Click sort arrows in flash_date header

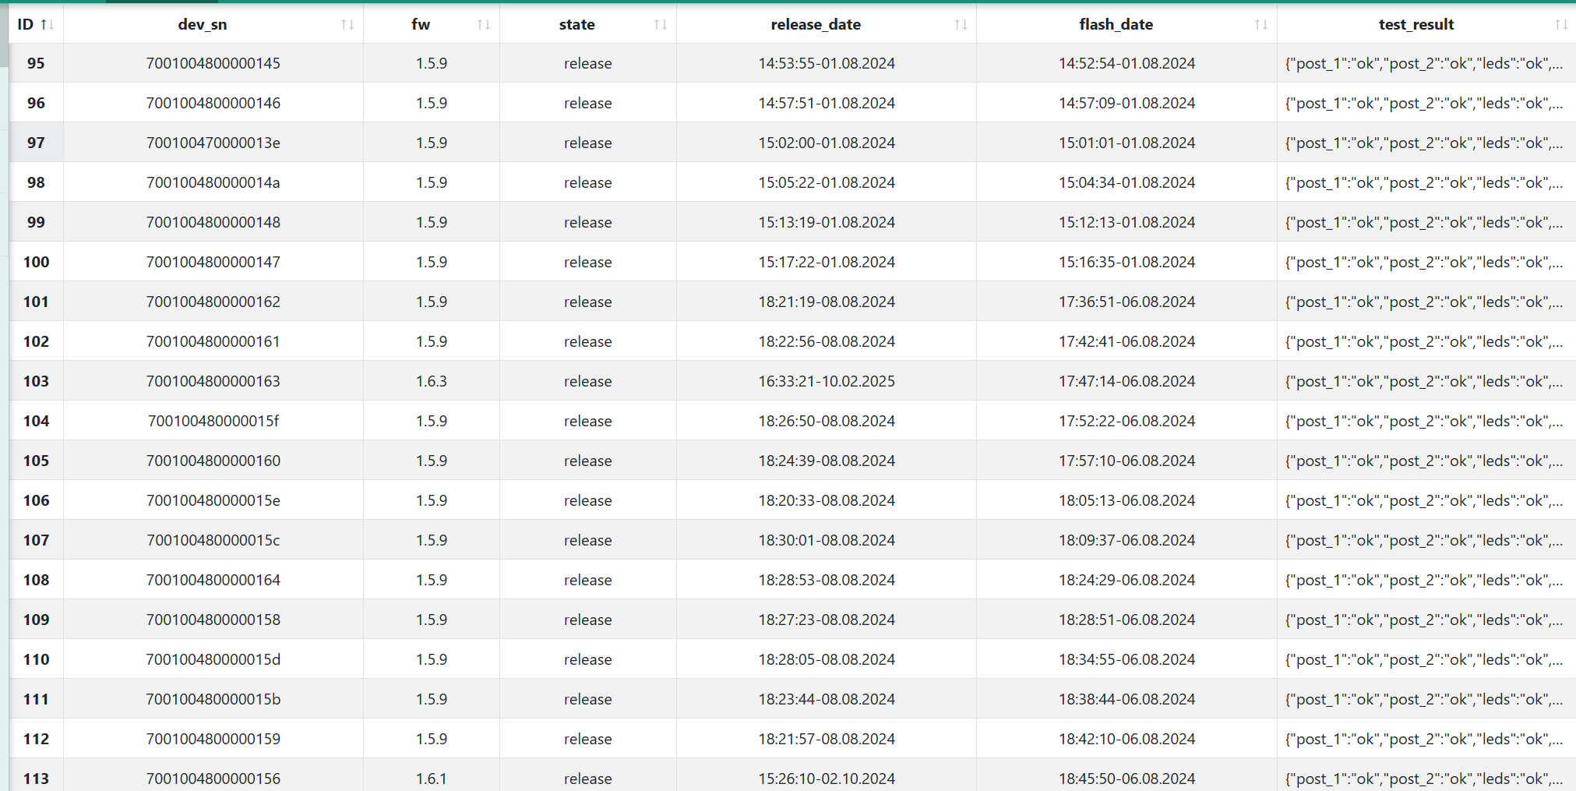pos(1261,25)
